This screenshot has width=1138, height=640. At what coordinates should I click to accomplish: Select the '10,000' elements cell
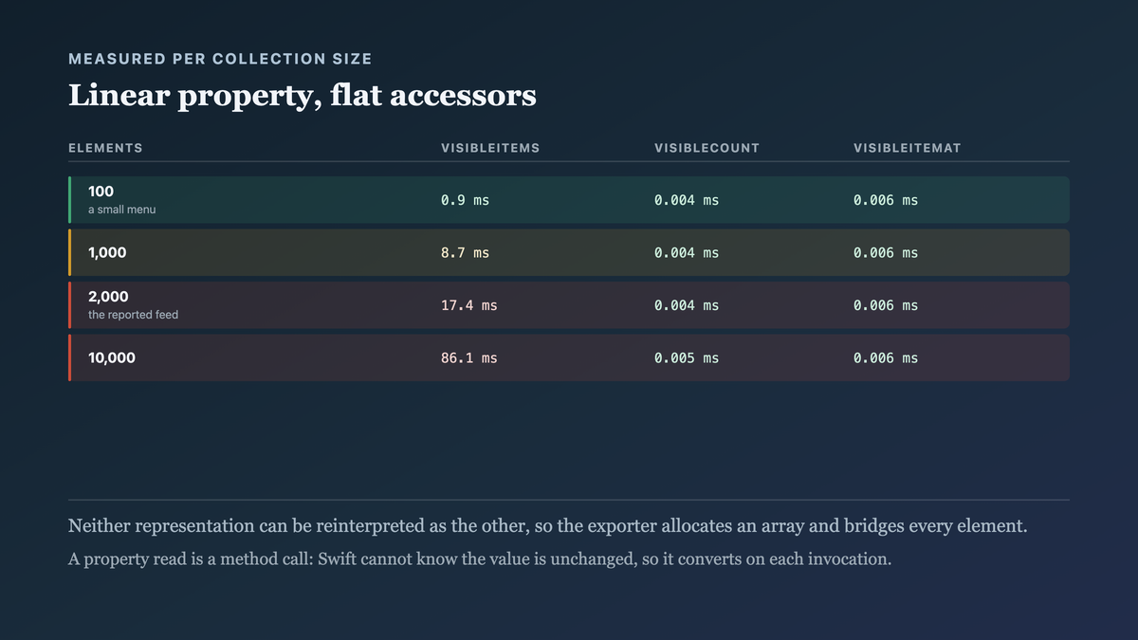[x=112, y=358]
